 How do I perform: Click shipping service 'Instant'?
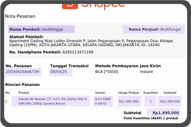click(x=146, y=72)
